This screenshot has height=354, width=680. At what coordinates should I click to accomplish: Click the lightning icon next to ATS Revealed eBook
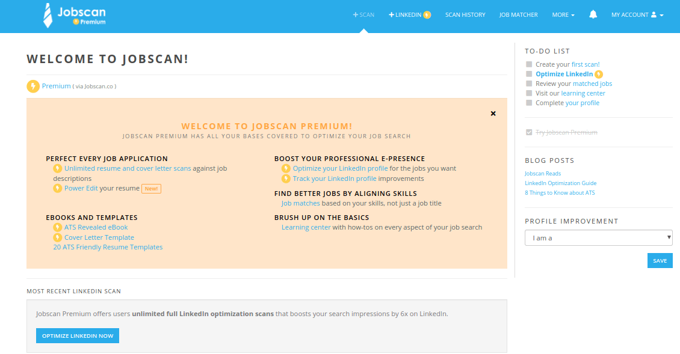[x=57, y=227]
